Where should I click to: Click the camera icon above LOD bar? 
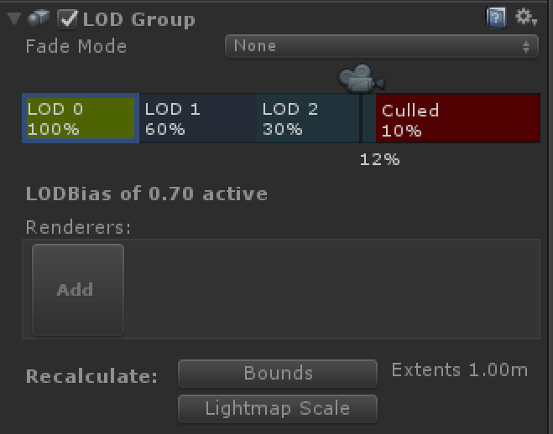coord(361,80)
